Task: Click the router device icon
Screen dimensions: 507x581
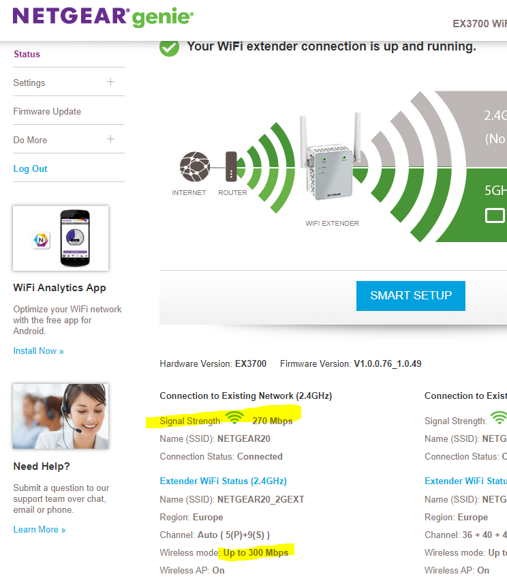Action: (x=231, y=166)
